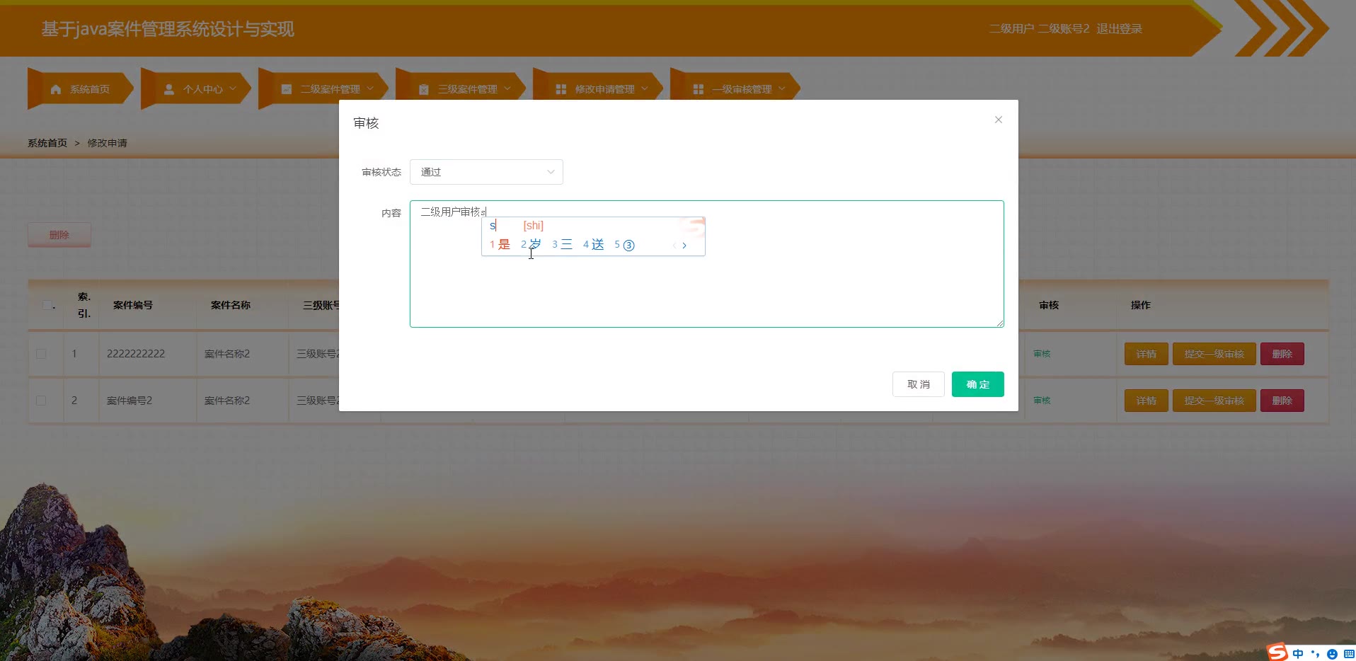Click 审核 link in row 案件编号2
Image resolution: width=1356 pixels, height=661 pixels.
point(1042,401)
